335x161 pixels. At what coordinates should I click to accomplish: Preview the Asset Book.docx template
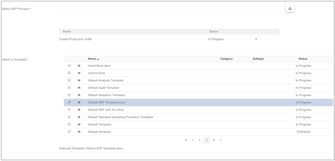click(x=79, y=66)
